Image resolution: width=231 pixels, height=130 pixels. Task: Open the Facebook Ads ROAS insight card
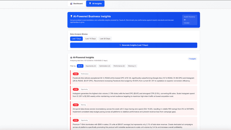[x=134, y=77]
